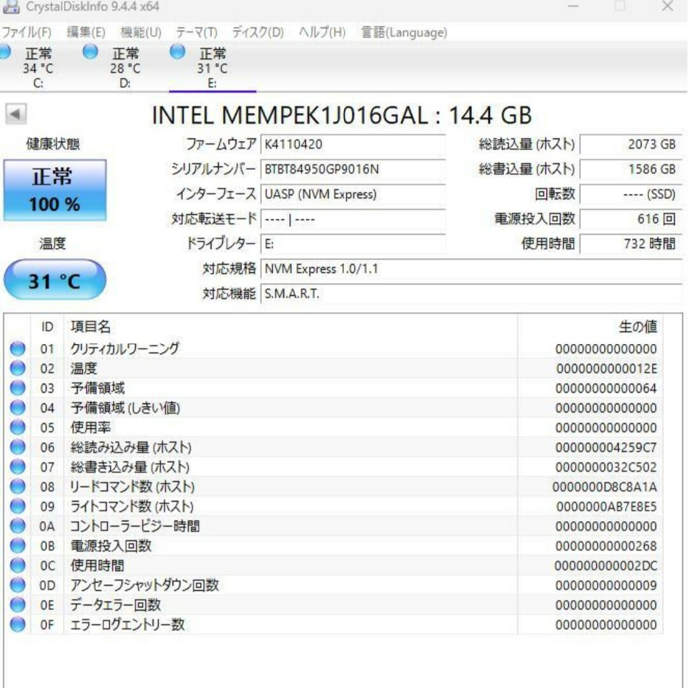Select drive C: at 34 °C
The height and width of the screenshot is (688, 688).
tap(38, 68)
